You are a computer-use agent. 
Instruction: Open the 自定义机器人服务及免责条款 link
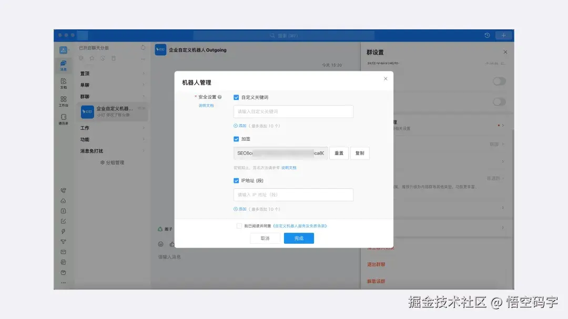300,226
